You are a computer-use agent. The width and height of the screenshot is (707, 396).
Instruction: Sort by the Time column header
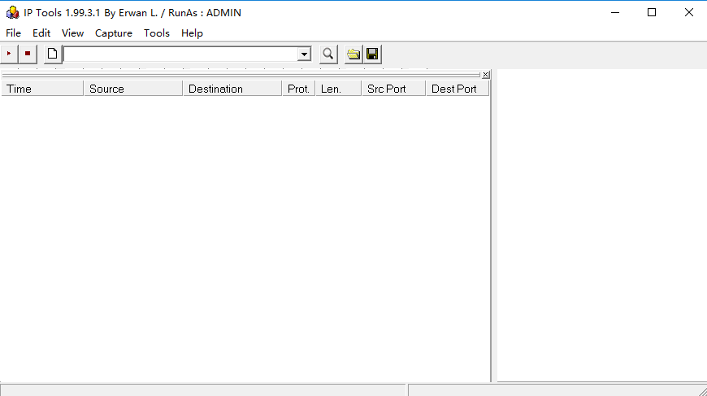(x=42, y=89)
